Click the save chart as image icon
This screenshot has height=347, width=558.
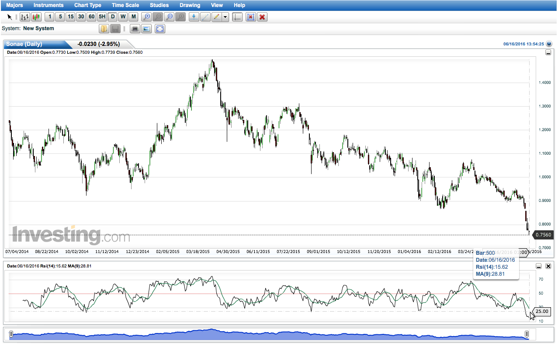tap(147, 29)
